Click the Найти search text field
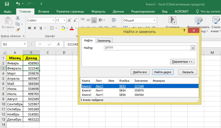The width and height of the screenshot is (221, 128). tap(147, 48)
